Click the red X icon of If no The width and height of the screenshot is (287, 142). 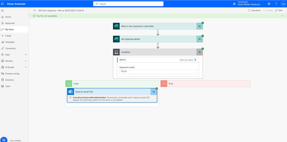(164, 84)
